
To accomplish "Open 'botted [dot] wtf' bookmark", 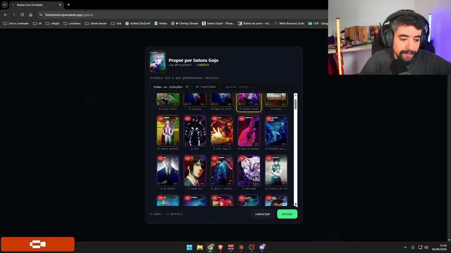I will (138, 24).
